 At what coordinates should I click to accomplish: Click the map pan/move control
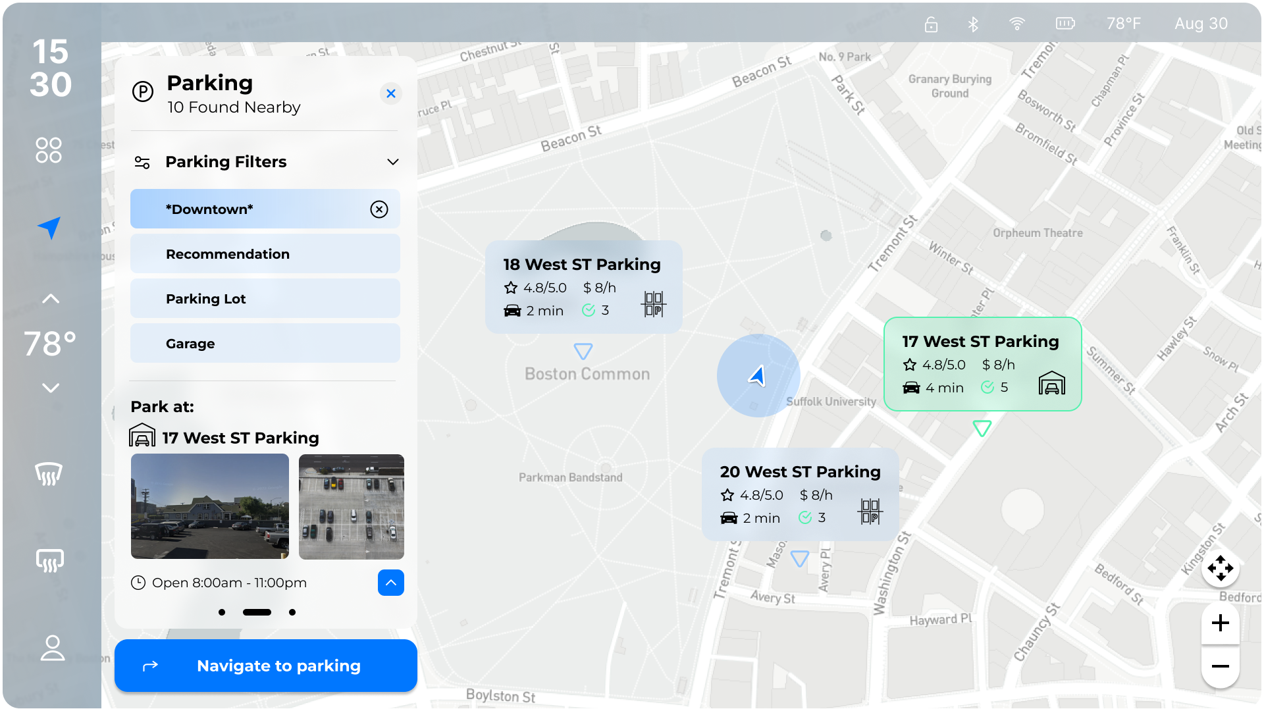(x=1220, y=568)
